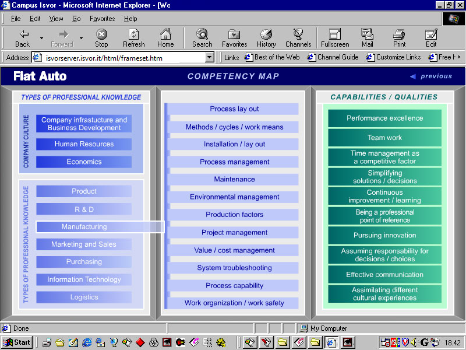Image resolution: width=466 pixels, height=350 pixels.
Task: Open System troubleshooting competency
Action: click(234, 268)
